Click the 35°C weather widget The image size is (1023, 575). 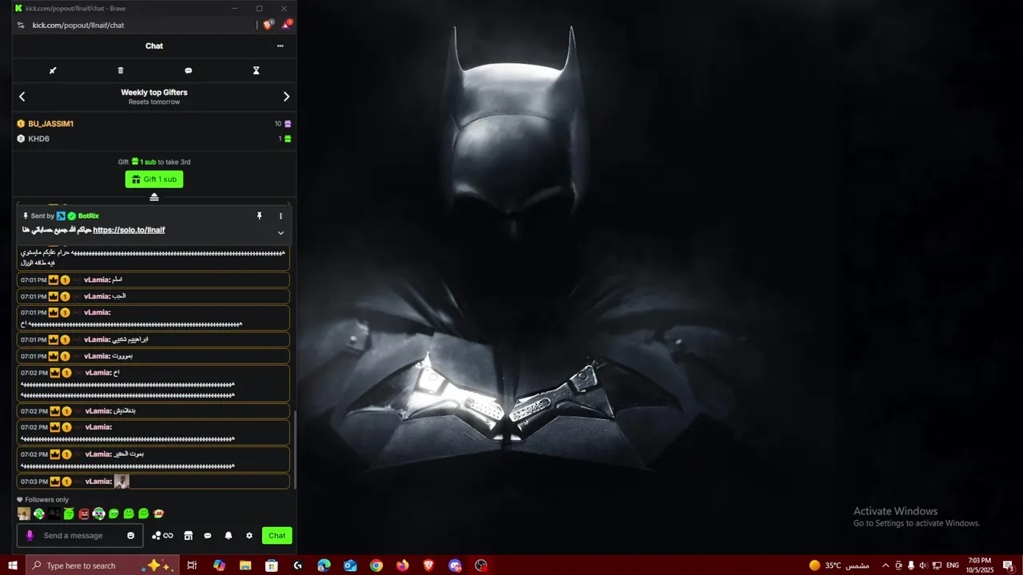838,565
